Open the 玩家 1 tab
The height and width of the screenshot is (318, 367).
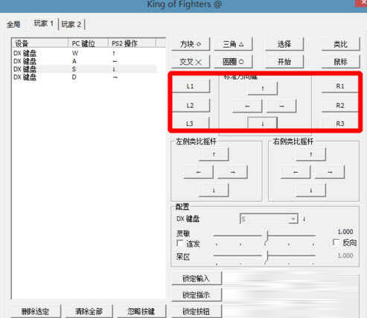coord(43,24)
